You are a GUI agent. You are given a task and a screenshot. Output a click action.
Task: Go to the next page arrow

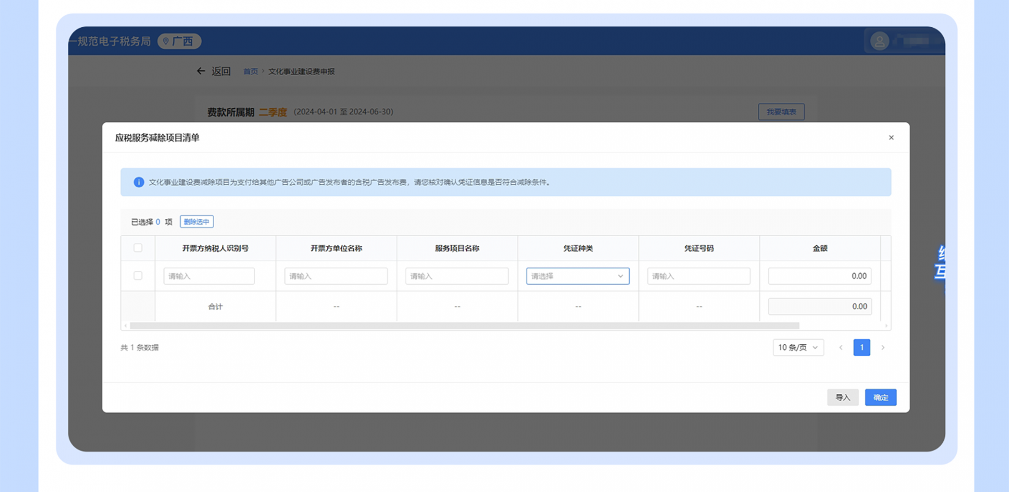coord(883,348)
